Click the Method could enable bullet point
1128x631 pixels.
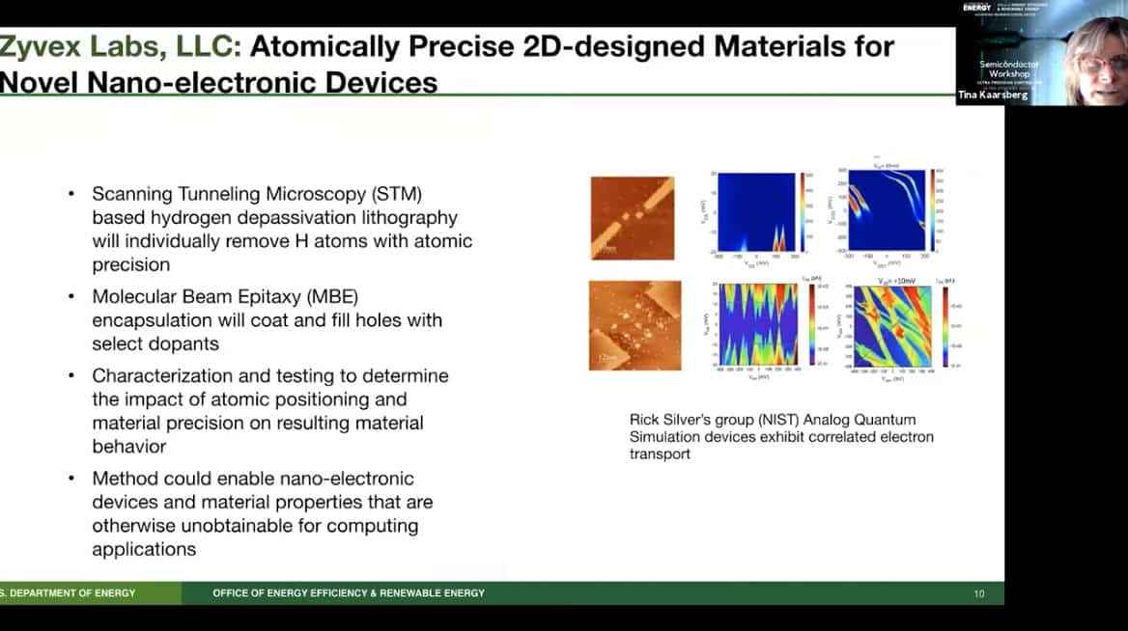[263, 513]
